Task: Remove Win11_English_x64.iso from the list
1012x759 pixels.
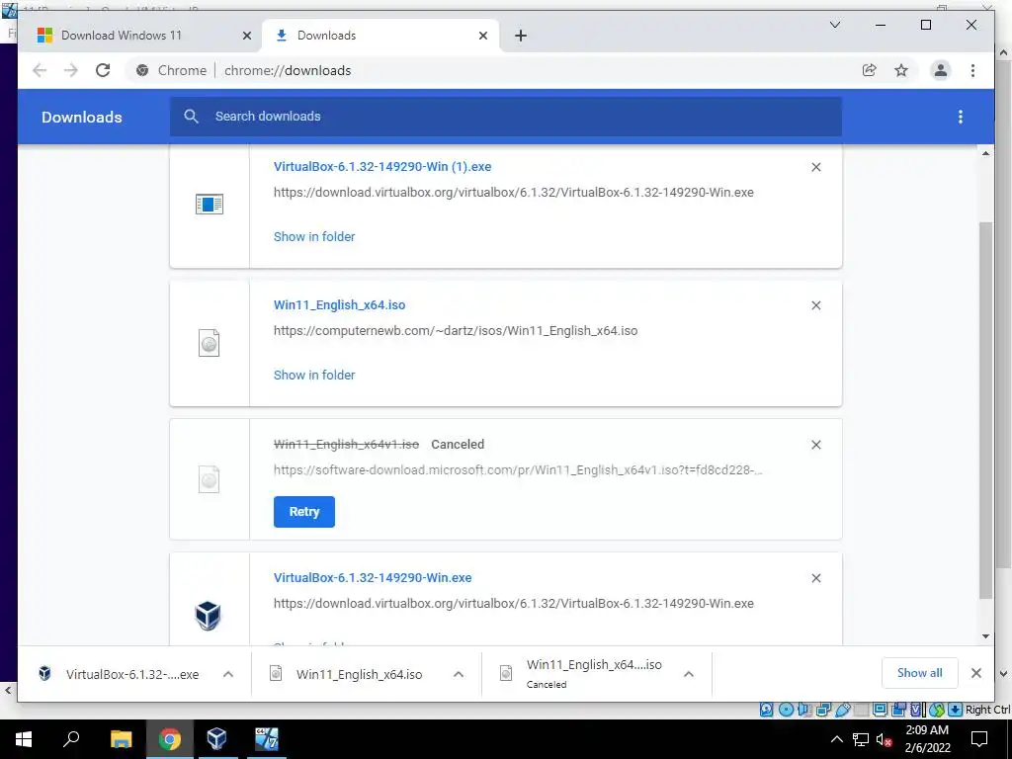Action: (x=815, y=305)
